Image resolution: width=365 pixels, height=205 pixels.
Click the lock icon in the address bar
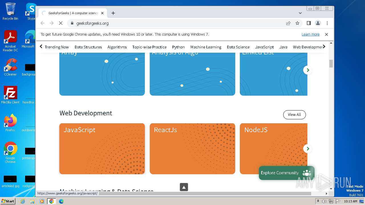[x=72, y=23]
